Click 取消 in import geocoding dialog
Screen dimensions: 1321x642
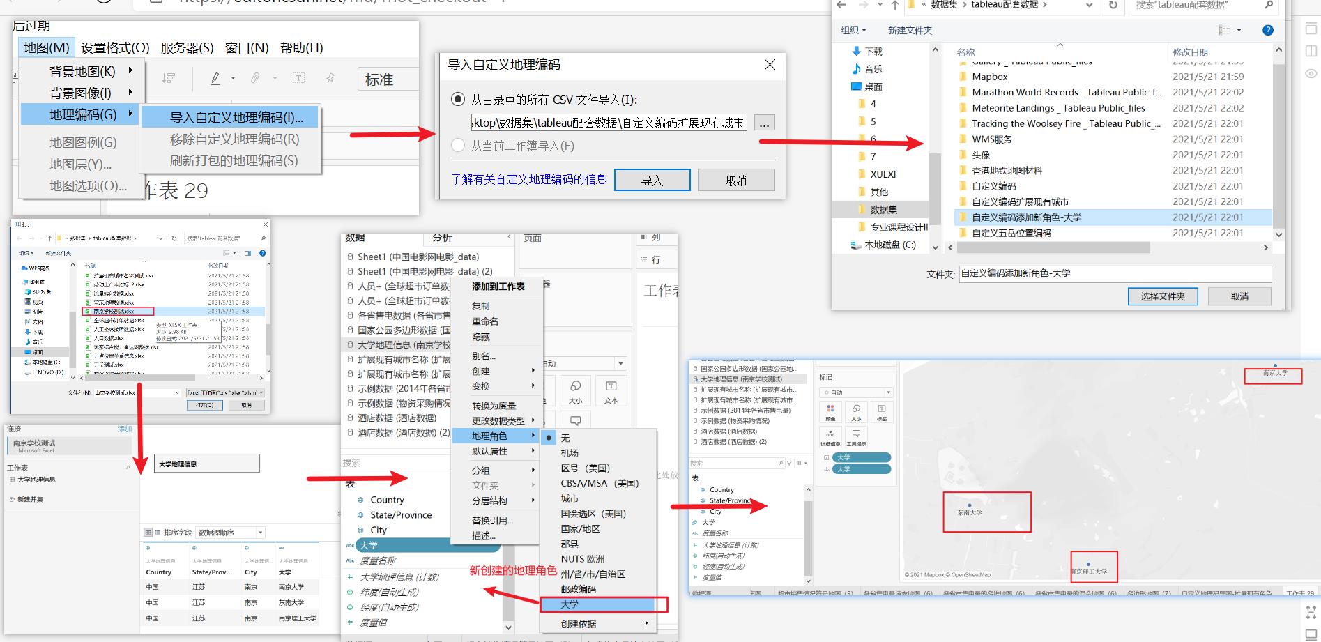pos(736,180)
